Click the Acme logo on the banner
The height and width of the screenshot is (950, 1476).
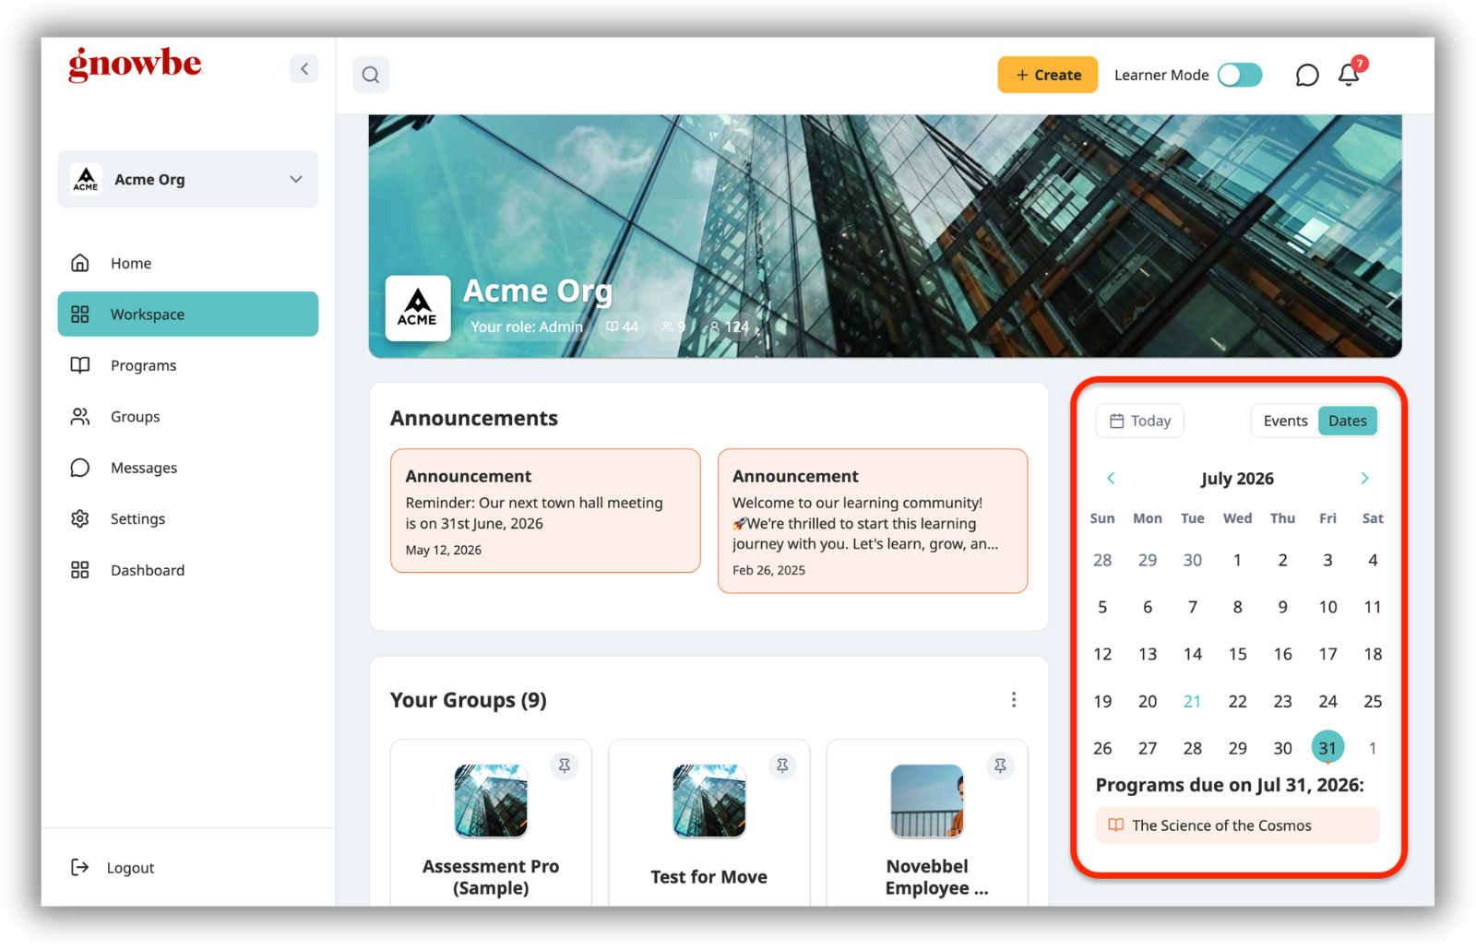(x=418, y=308)
